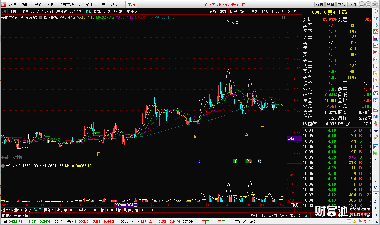The image size is (380, 225).
Task: Select the SUP决策 indicator tab
Action: (x=114, y=210)
